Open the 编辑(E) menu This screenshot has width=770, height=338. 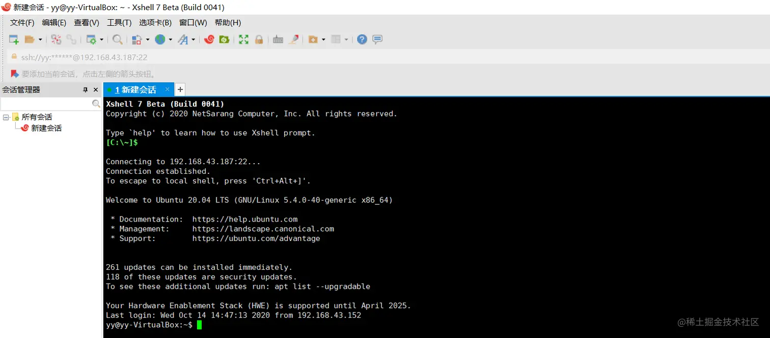(x=54, y=22)
